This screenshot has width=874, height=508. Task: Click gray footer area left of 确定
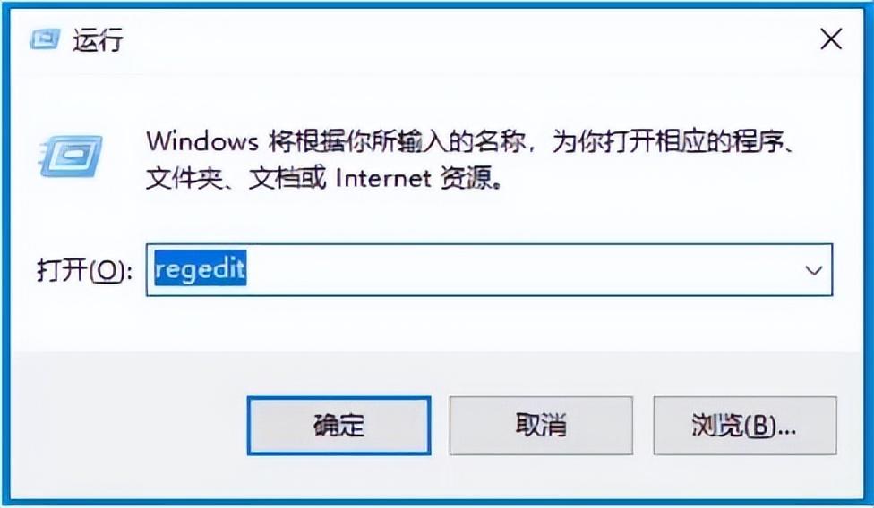(128, 426)
